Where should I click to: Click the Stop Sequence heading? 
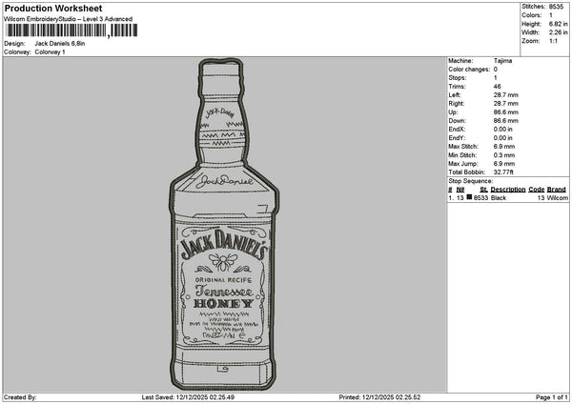coord(471,181)
